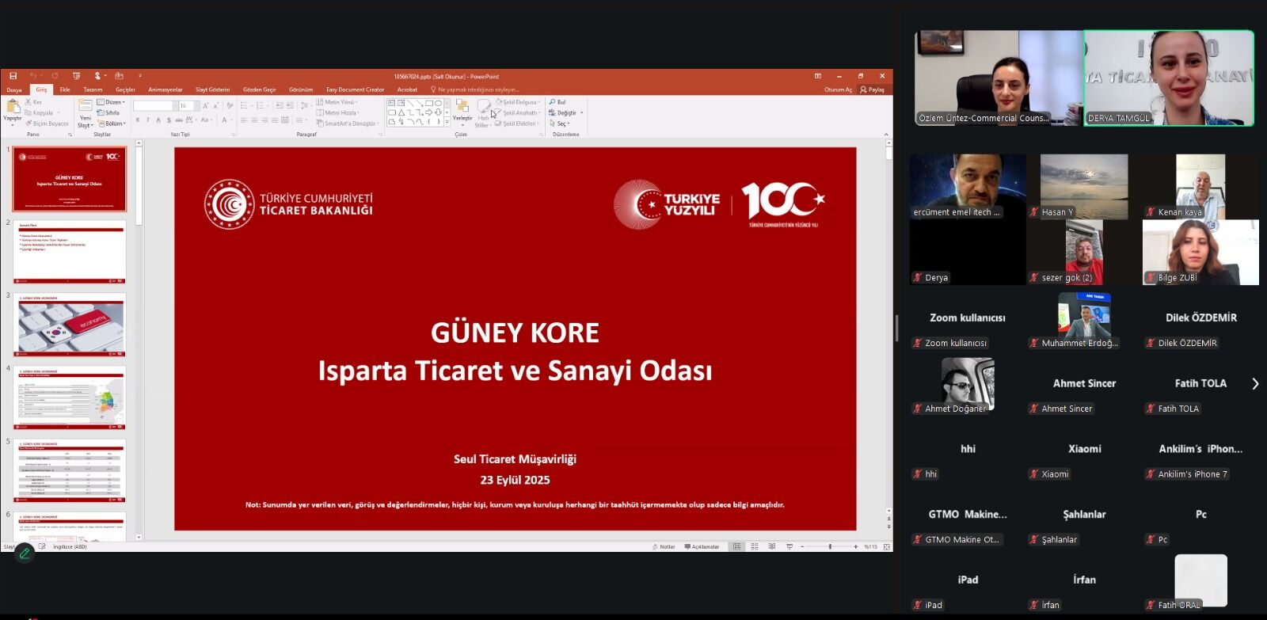
Task: Toggle the Notlar notes pane
Action: coord(664,546)
